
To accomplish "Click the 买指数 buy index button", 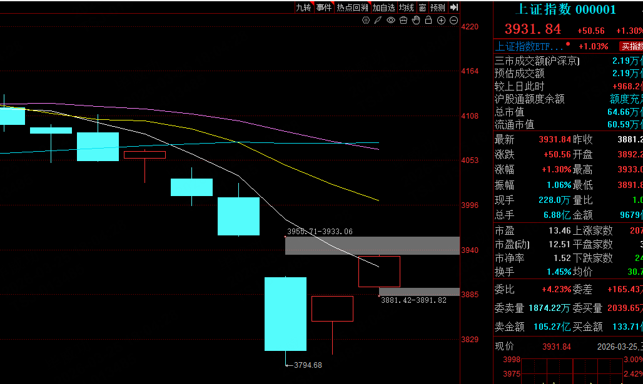I will point(631,46).
